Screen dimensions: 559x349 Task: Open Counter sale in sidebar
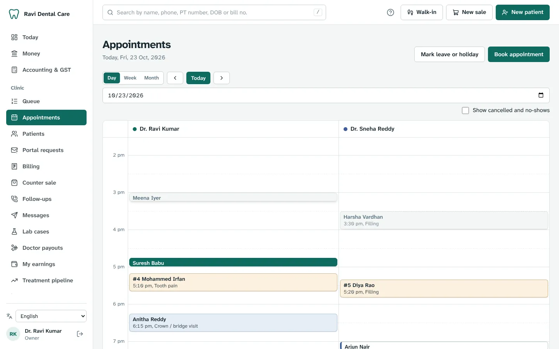[x=46, y=183]
